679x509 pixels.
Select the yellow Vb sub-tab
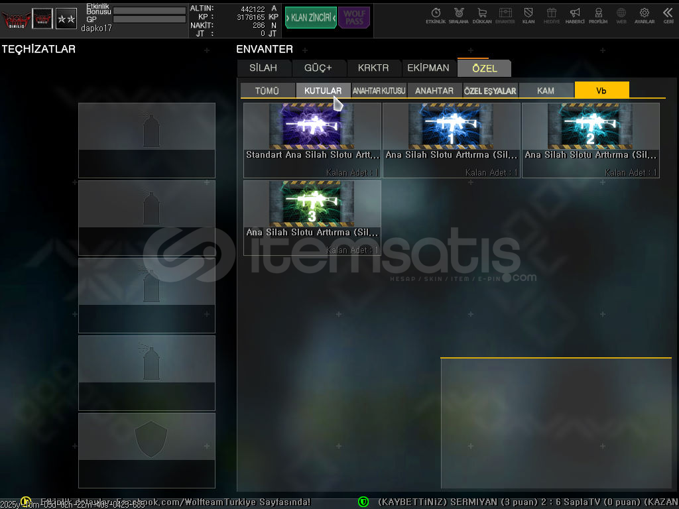point(601,91)
